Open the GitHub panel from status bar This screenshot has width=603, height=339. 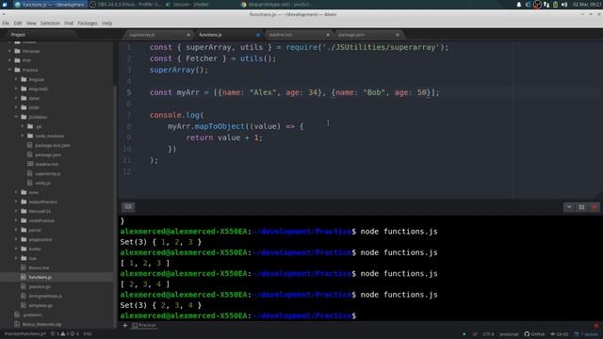[534, 334]
